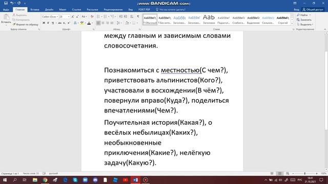Toggle justify alignment
The height and width of the screenshot is (184, 328).
pos(112,23)
